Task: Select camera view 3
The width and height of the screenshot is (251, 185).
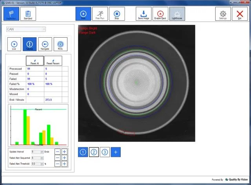Action: 105,152
